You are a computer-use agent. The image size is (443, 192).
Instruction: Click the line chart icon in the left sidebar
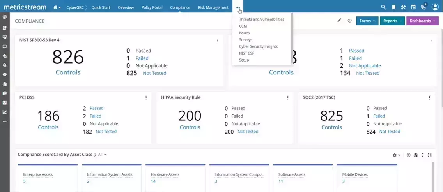pos(5,112)
